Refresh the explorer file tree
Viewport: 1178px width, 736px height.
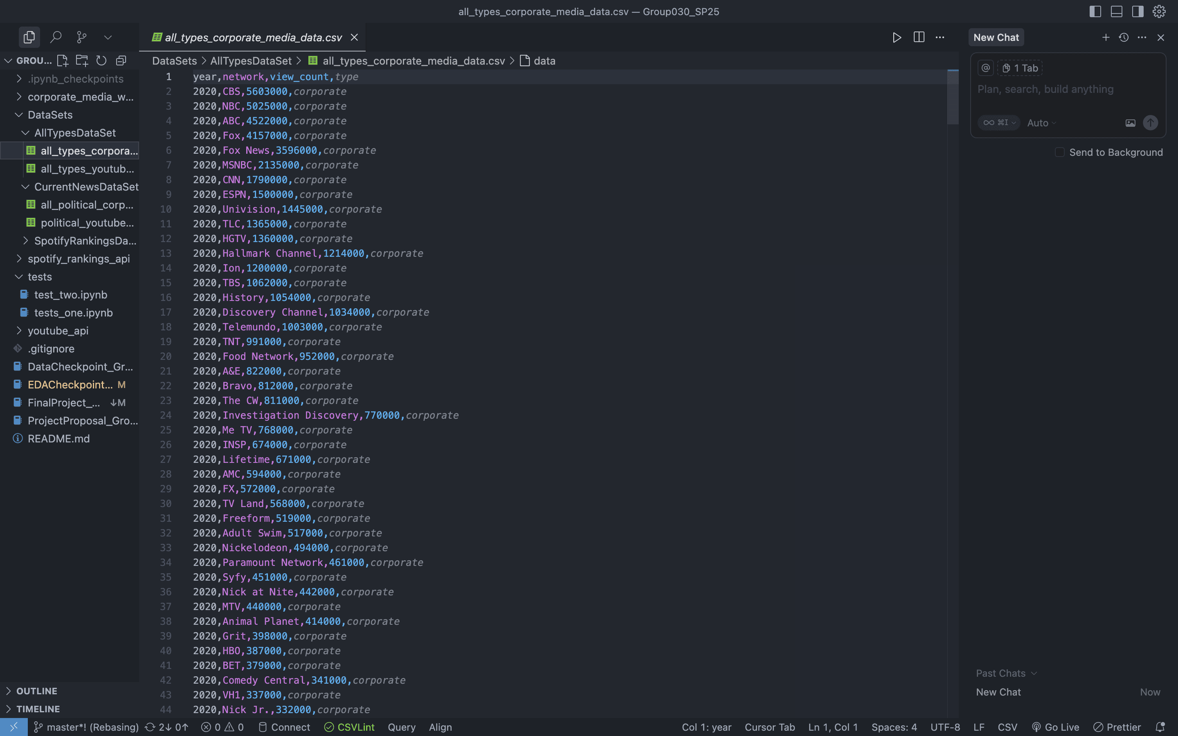tap(101, 61)
